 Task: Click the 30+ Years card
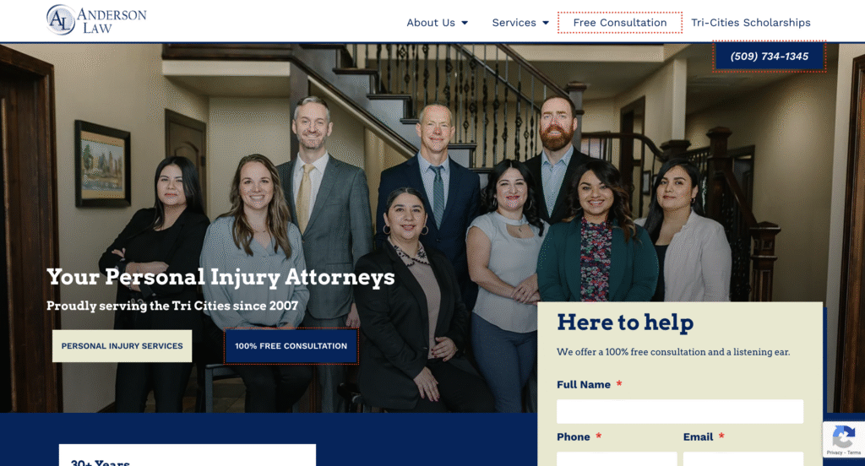tap(188, 456)
